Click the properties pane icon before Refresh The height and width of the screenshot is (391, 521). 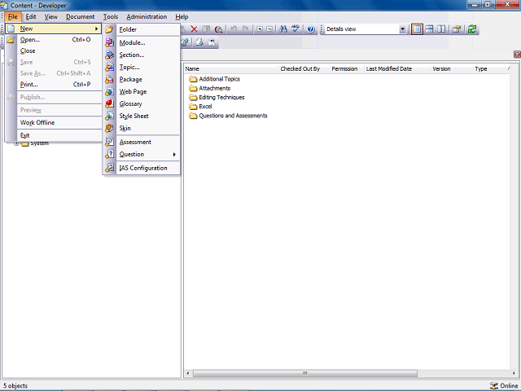point(457,29)
